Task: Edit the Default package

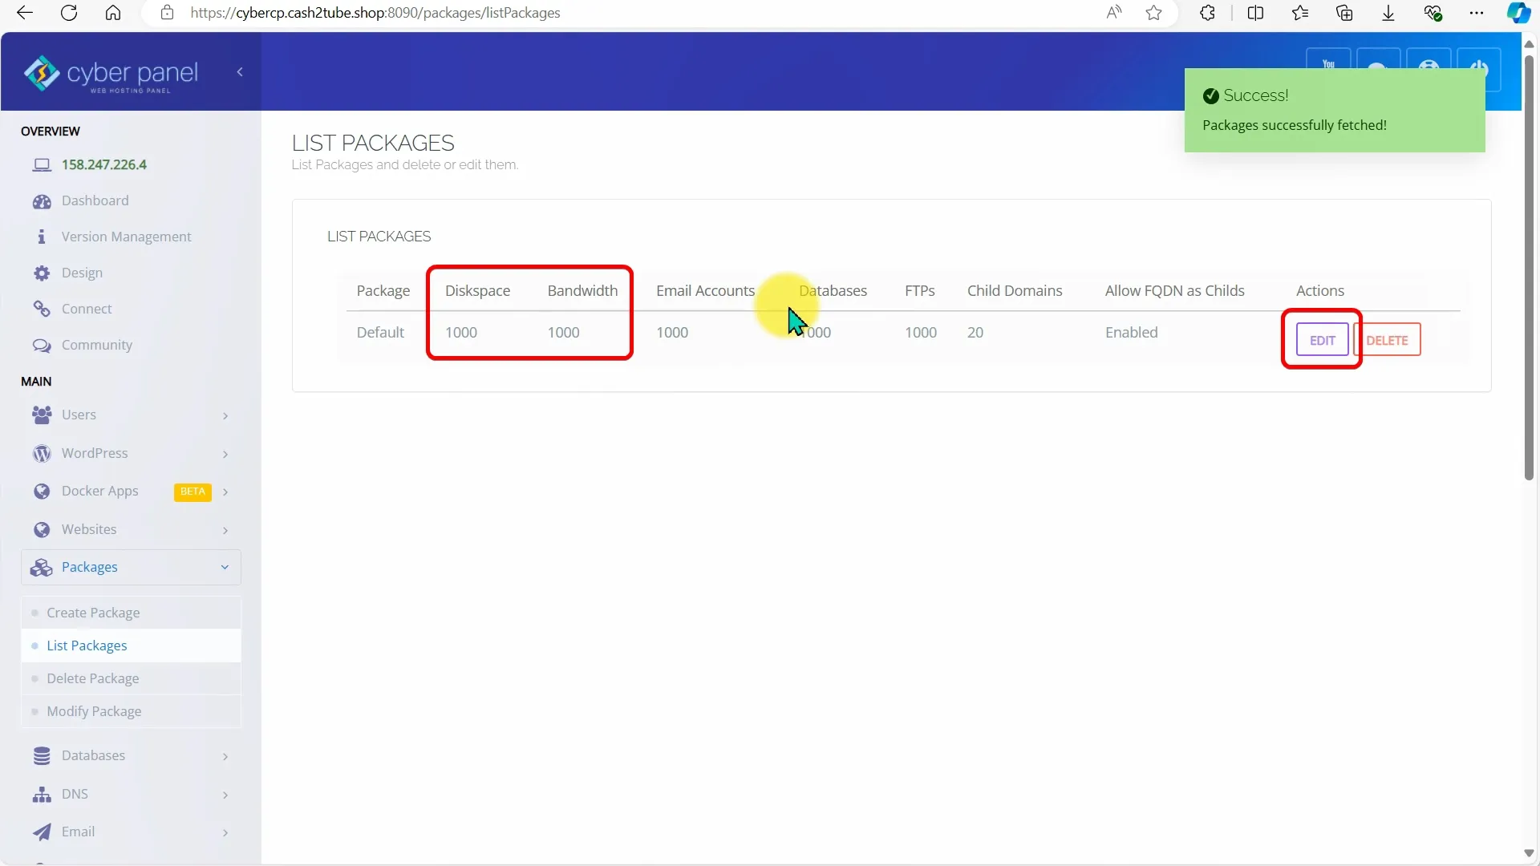Action: click(1322, 340)
